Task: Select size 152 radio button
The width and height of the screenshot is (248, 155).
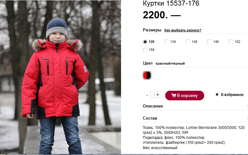Action: tap(231, 42)
